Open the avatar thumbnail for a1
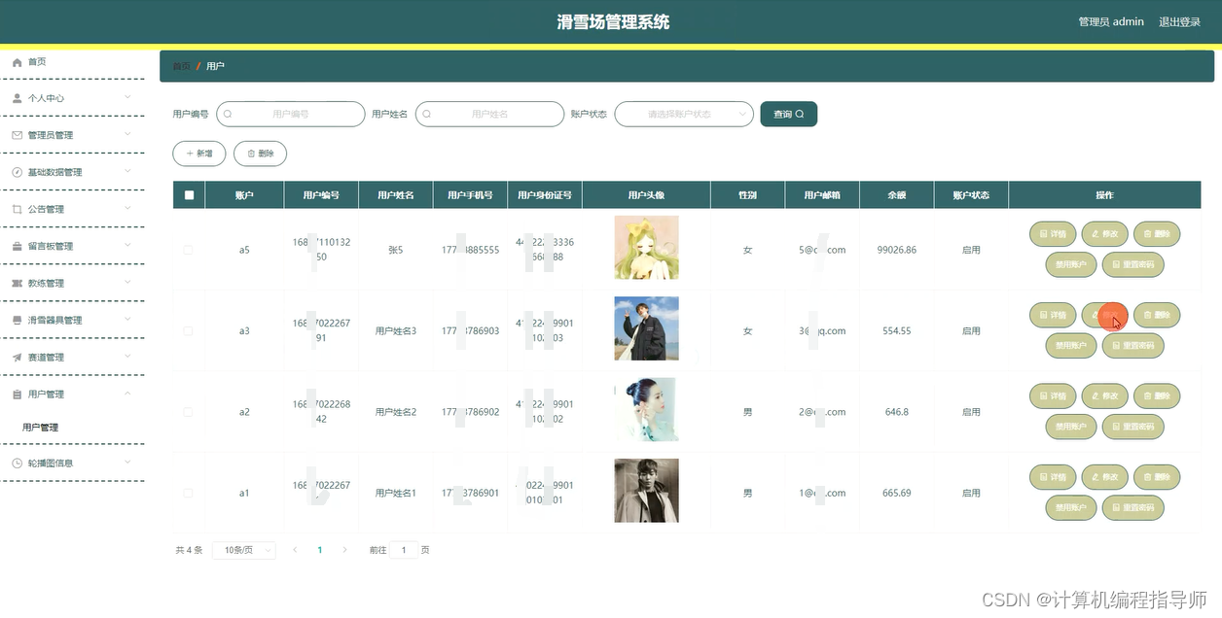This screenshot has height=618, width=1222. pyautogui.click(x=646, y=491)
